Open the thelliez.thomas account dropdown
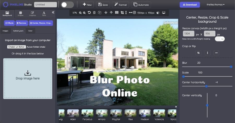The width and height of the screenshot is (235, 123). tap(215, 5)
